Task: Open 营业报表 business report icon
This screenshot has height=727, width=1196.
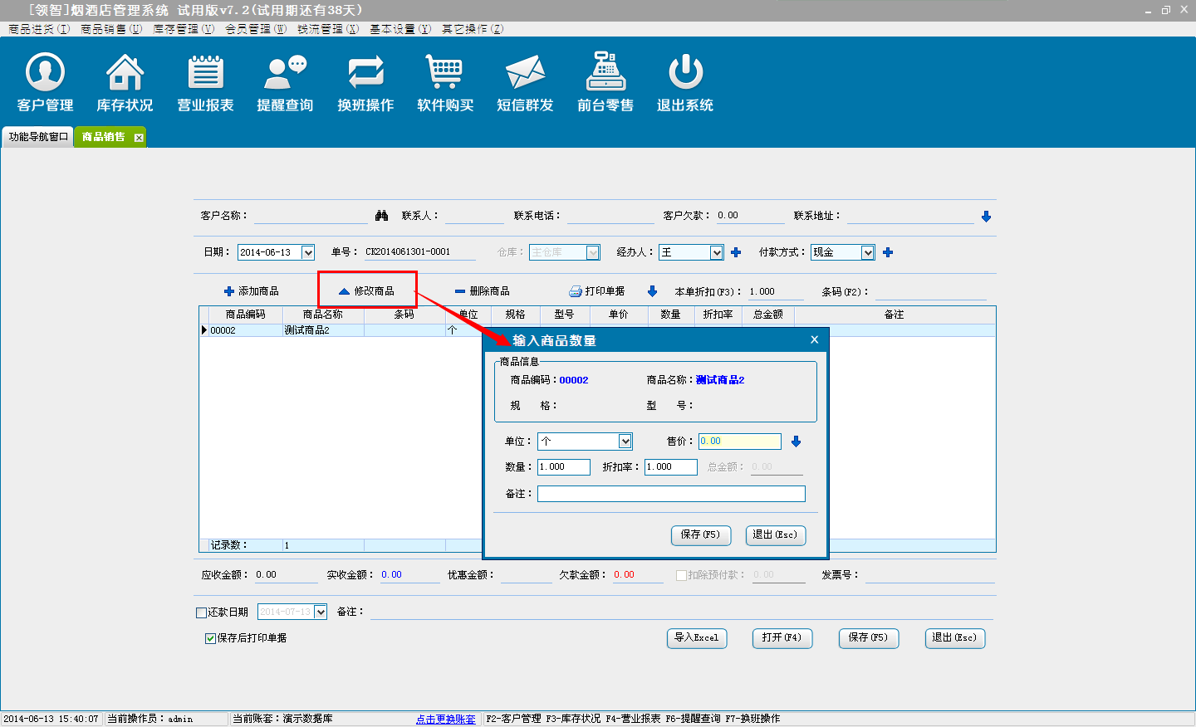Action: [205, 73]
